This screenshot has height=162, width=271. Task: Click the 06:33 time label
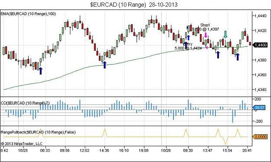[45, 150]
